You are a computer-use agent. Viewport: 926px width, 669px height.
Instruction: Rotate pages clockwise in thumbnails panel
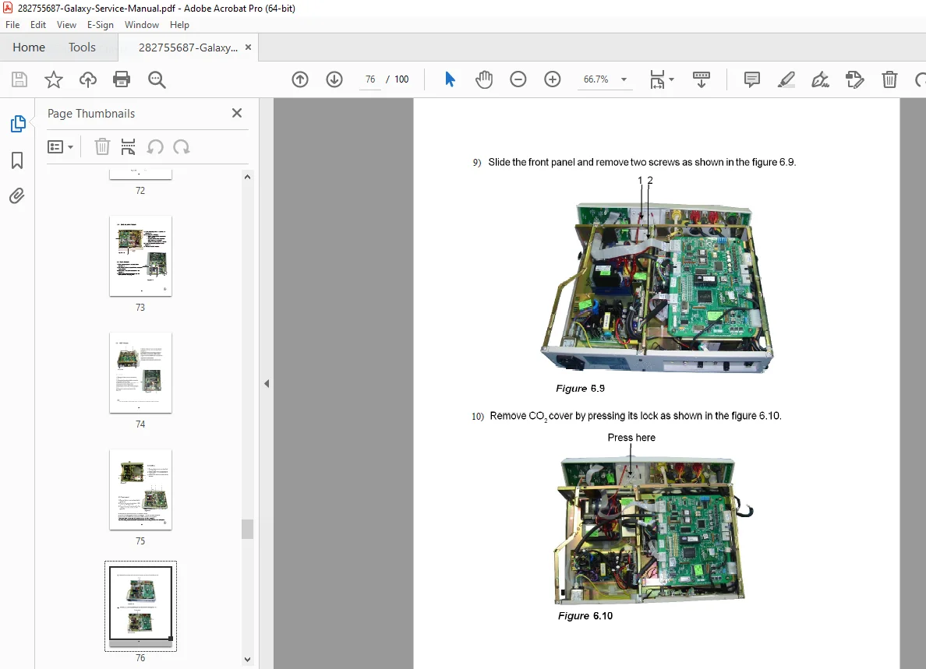tap(182, 147)
